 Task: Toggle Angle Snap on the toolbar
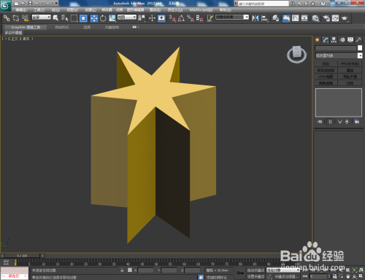pyautogui.click(x=181, y=18)
